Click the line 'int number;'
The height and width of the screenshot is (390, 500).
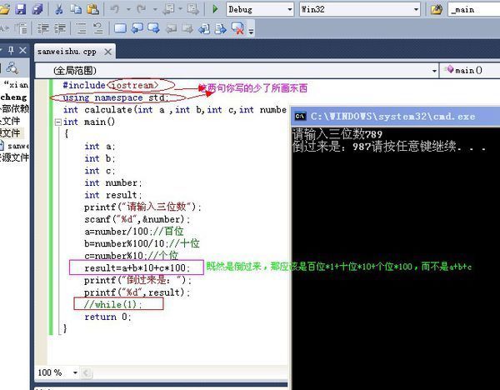pos(112,182)
